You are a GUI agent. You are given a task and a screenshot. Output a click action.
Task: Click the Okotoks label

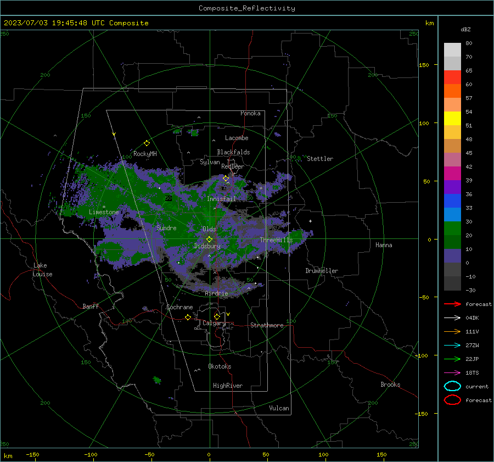point(220,366)
